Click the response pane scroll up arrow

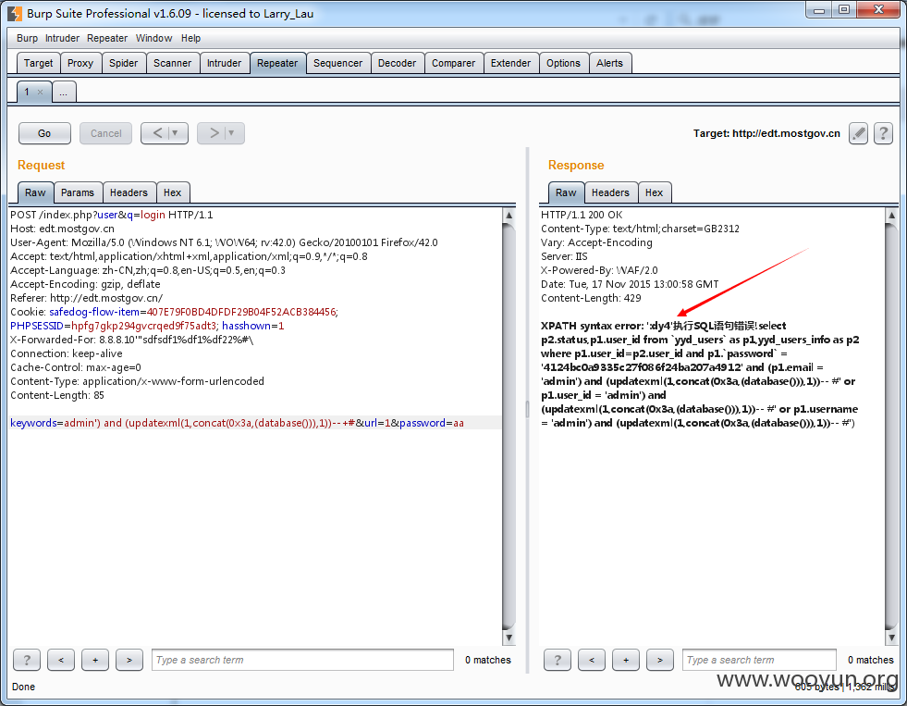(891, 216)
